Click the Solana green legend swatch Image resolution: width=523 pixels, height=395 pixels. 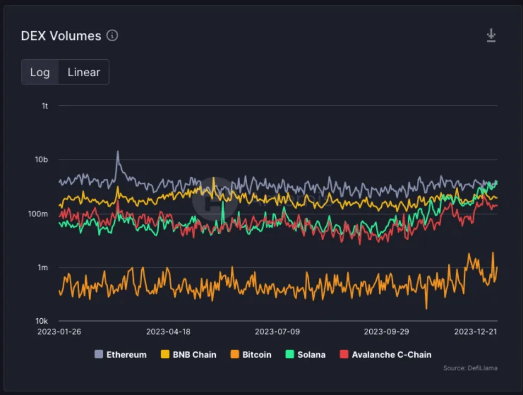(x=290, y=354)
